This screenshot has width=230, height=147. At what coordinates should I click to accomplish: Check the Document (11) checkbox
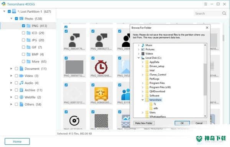pyautogui.click(x=16, y=68)
